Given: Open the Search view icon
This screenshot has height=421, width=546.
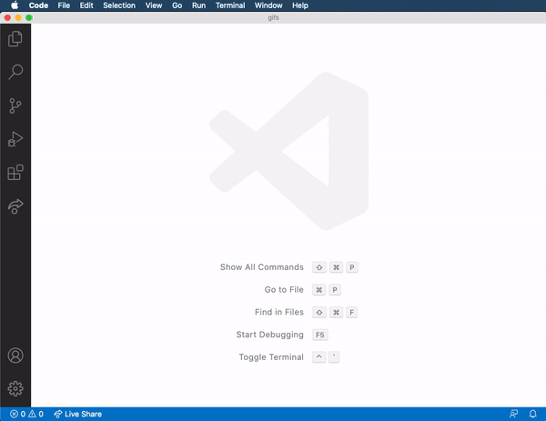Looking at the screenshot, I should [15, 72].
